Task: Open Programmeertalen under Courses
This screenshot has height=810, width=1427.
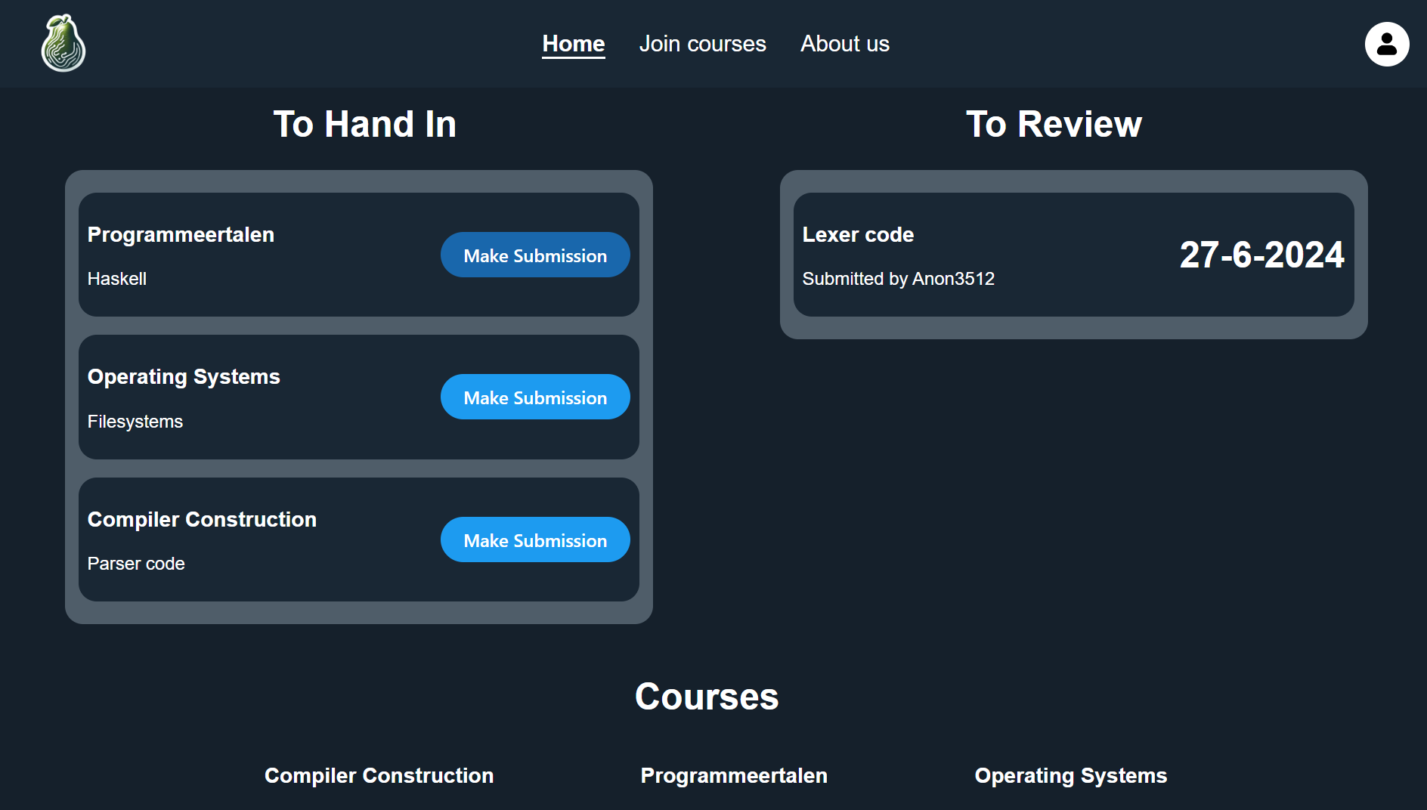Action: [x=734, y=776]
